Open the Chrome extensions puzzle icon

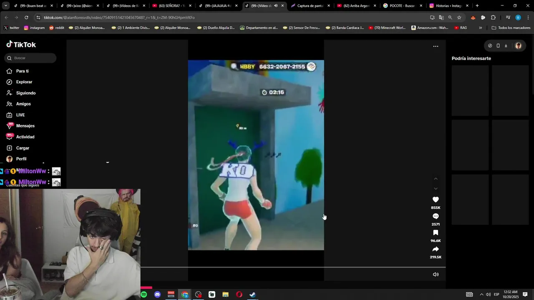click(493, 17)
